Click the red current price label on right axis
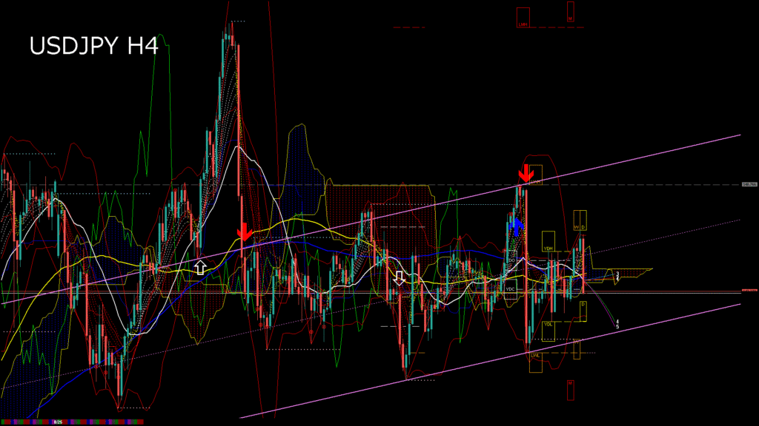The width and height of the screenshot is (759, 426). point(749,291)
